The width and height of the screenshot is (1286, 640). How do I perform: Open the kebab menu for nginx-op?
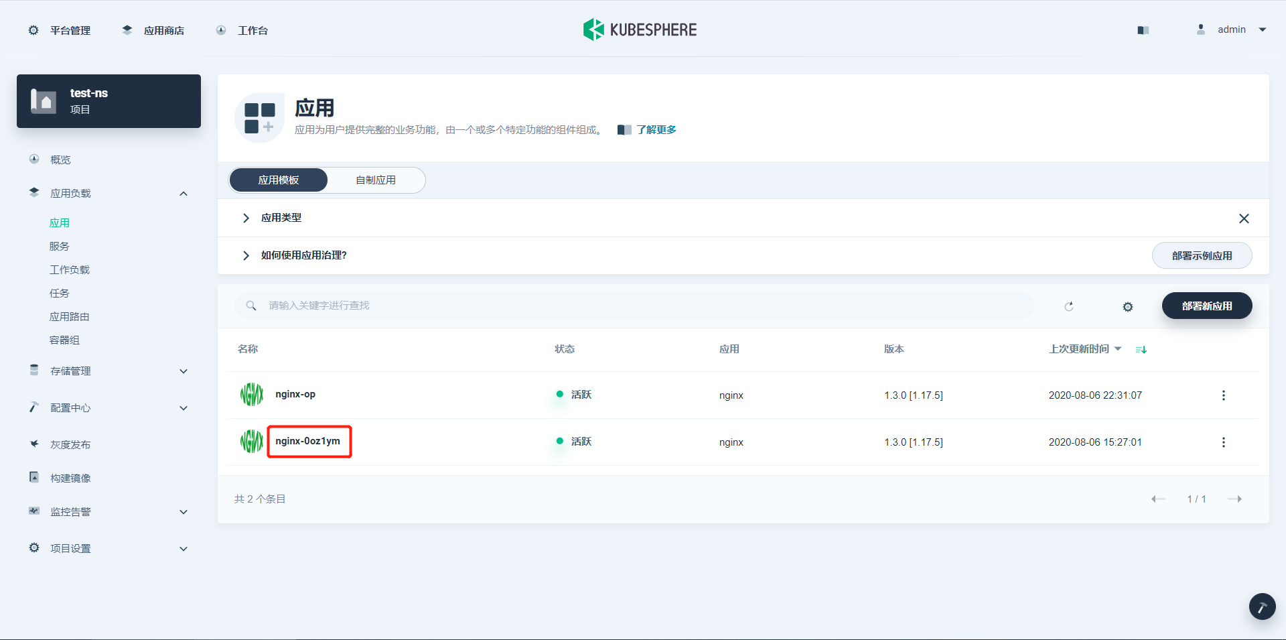tap(1224, 395)
